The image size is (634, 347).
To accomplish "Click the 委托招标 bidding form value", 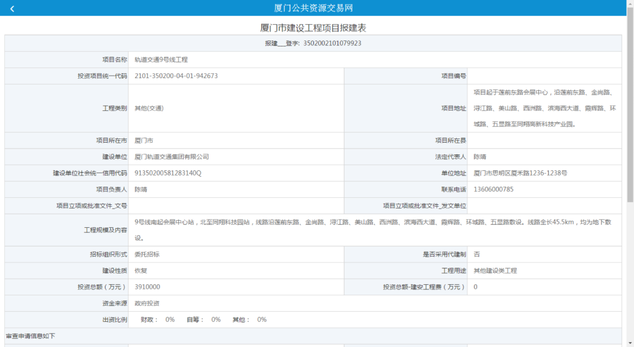I will point(147,254).
